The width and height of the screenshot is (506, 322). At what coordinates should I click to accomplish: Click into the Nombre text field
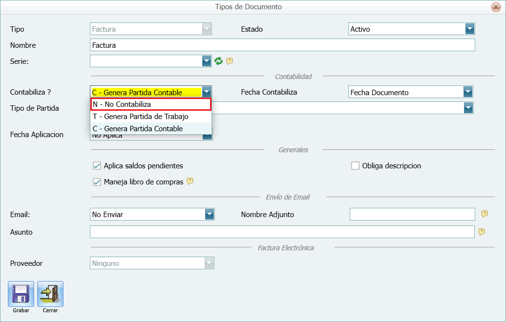tap(282, 45)
